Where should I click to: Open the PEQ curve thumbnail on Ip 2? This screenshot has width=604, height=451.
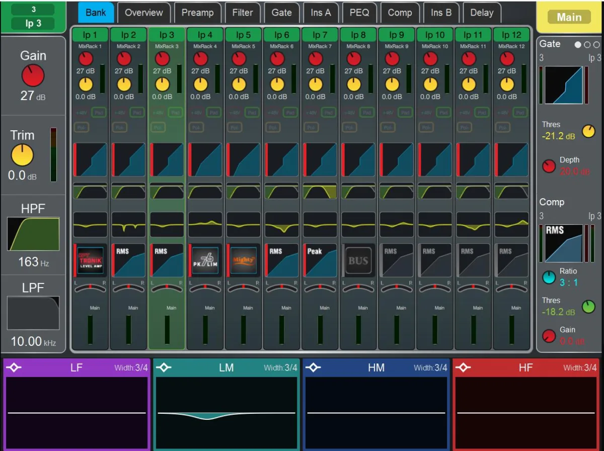pos(128,224)
